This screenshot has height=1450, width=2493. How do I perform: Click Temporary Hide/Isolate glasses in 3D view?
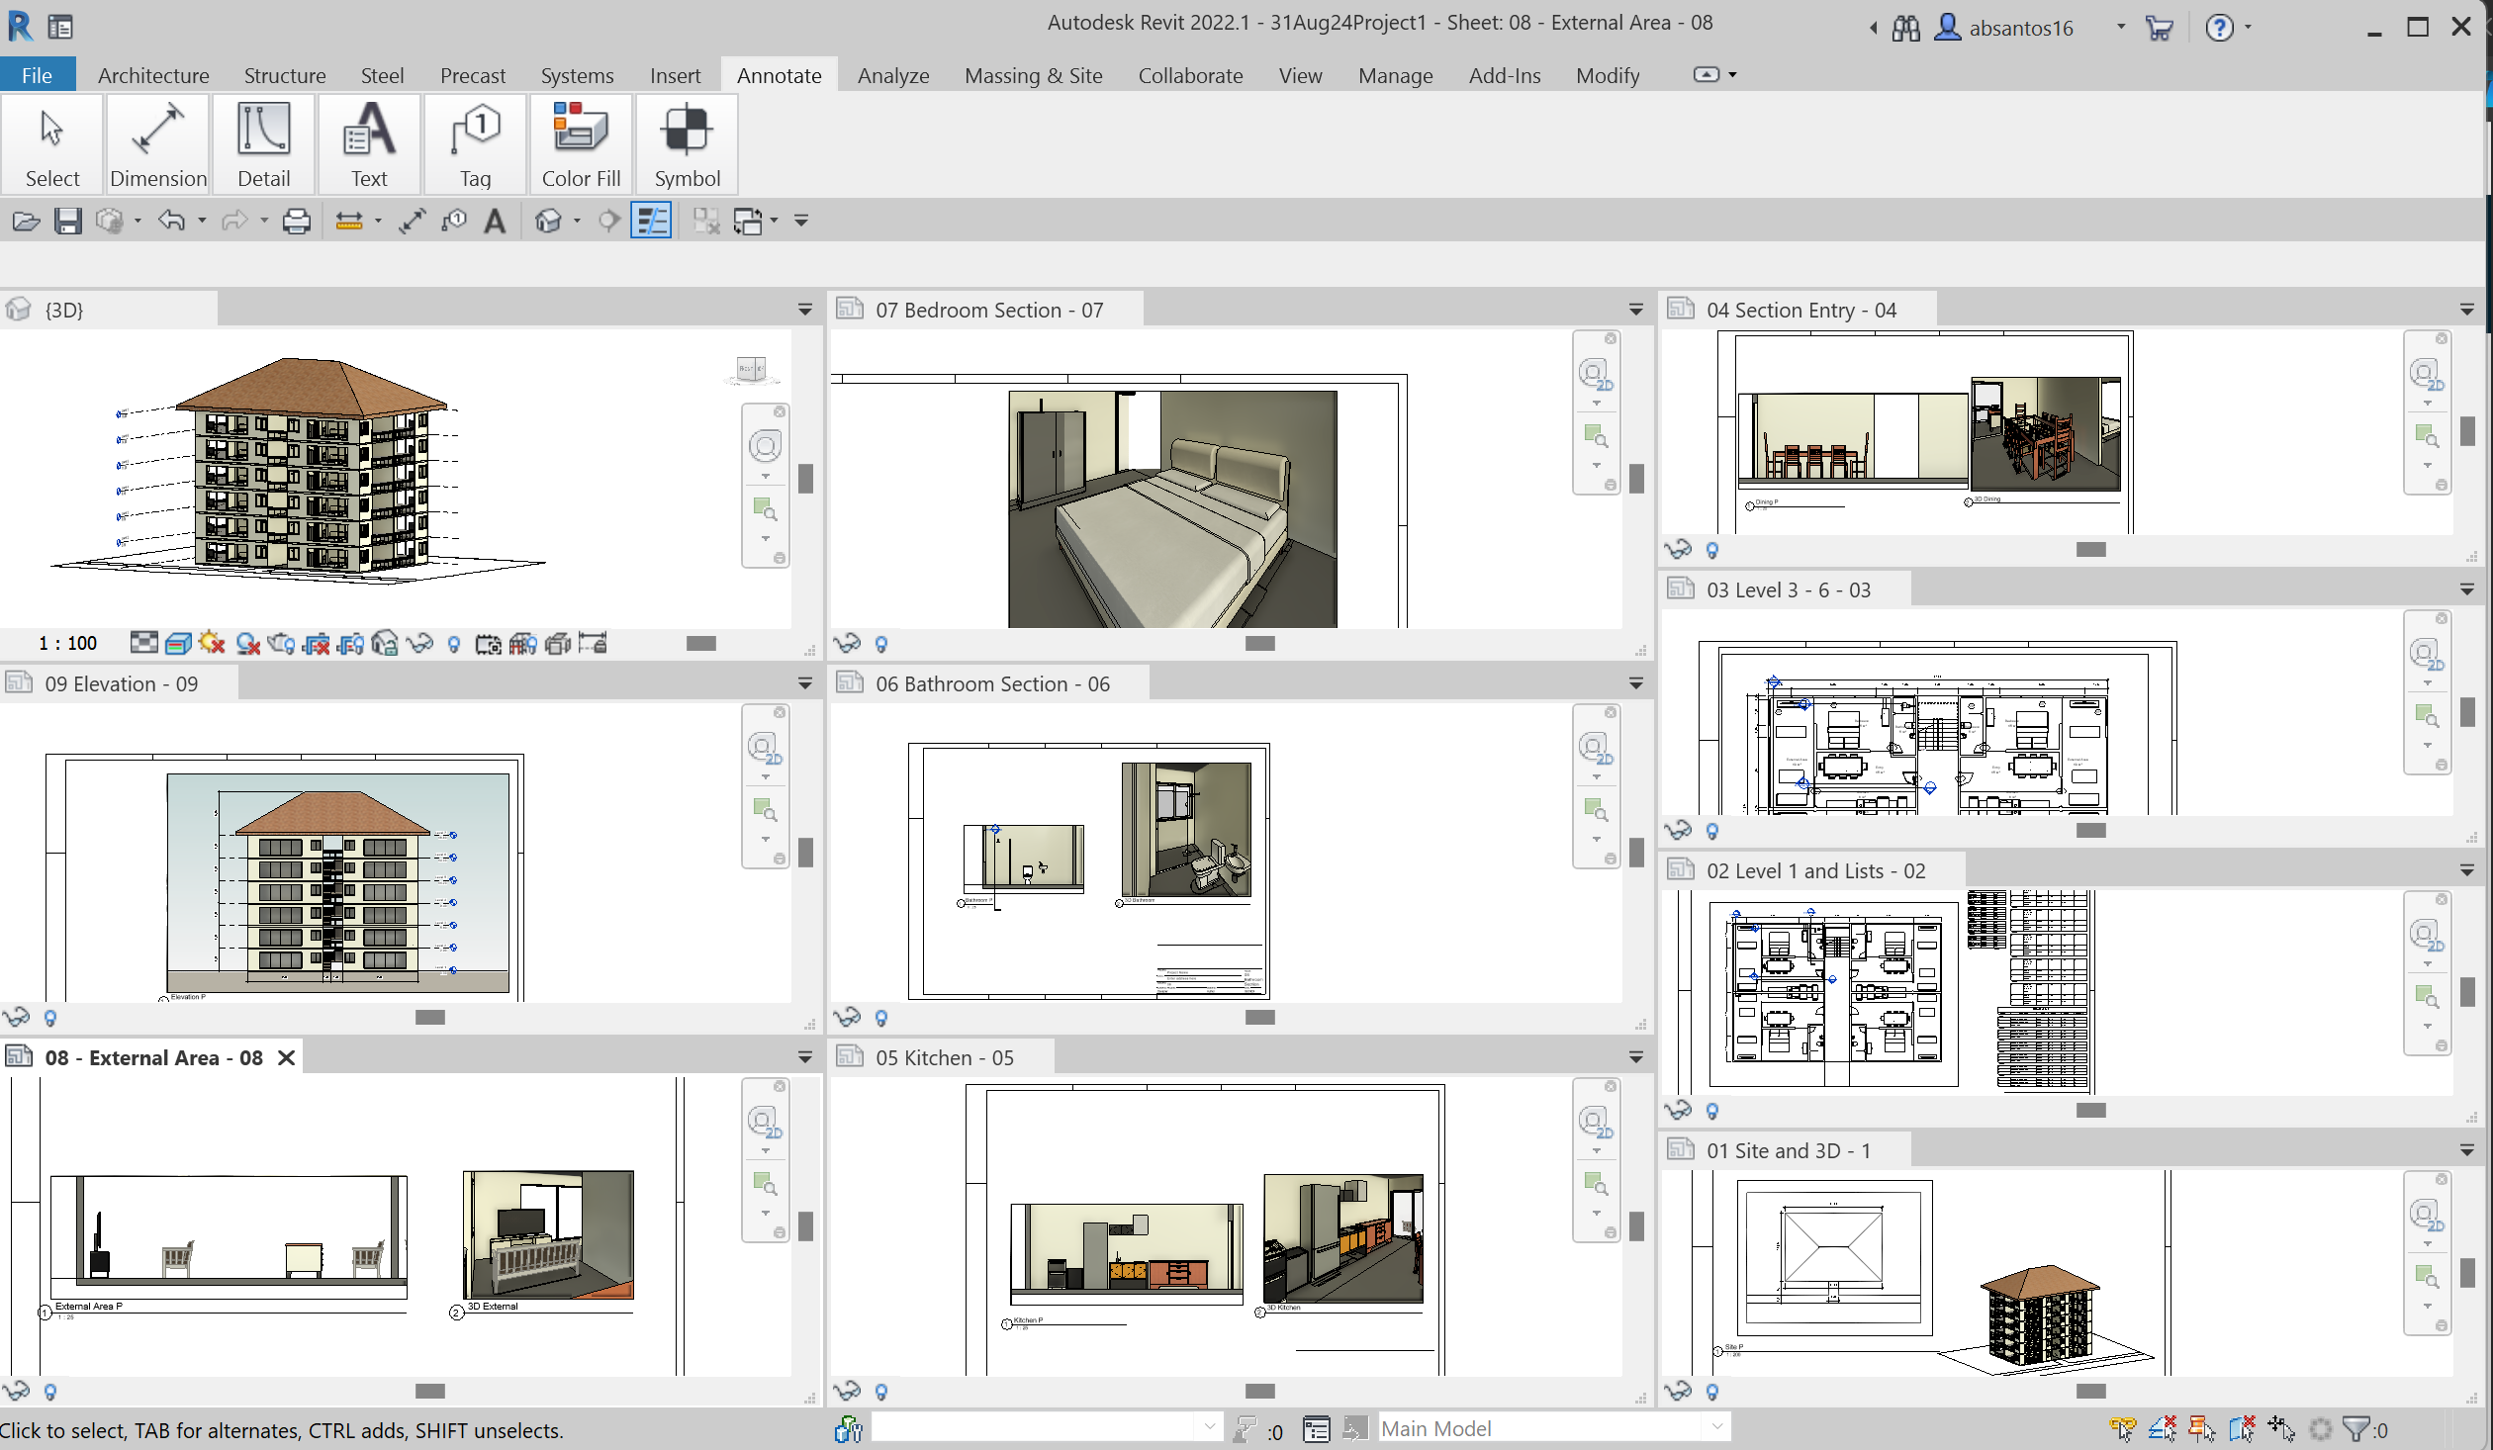click(419, 644)
